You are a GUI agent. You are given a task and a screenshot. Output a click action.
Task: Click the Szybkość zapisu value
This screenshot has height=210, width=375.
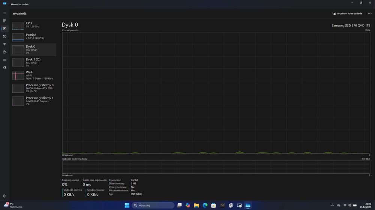coord(93,195)
